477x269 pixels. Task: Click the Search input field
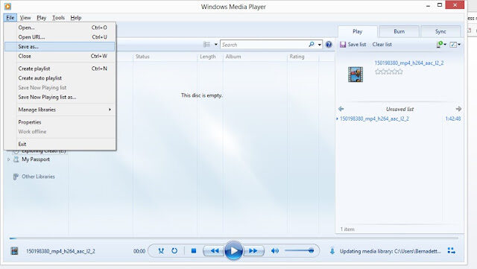point(264,45)
